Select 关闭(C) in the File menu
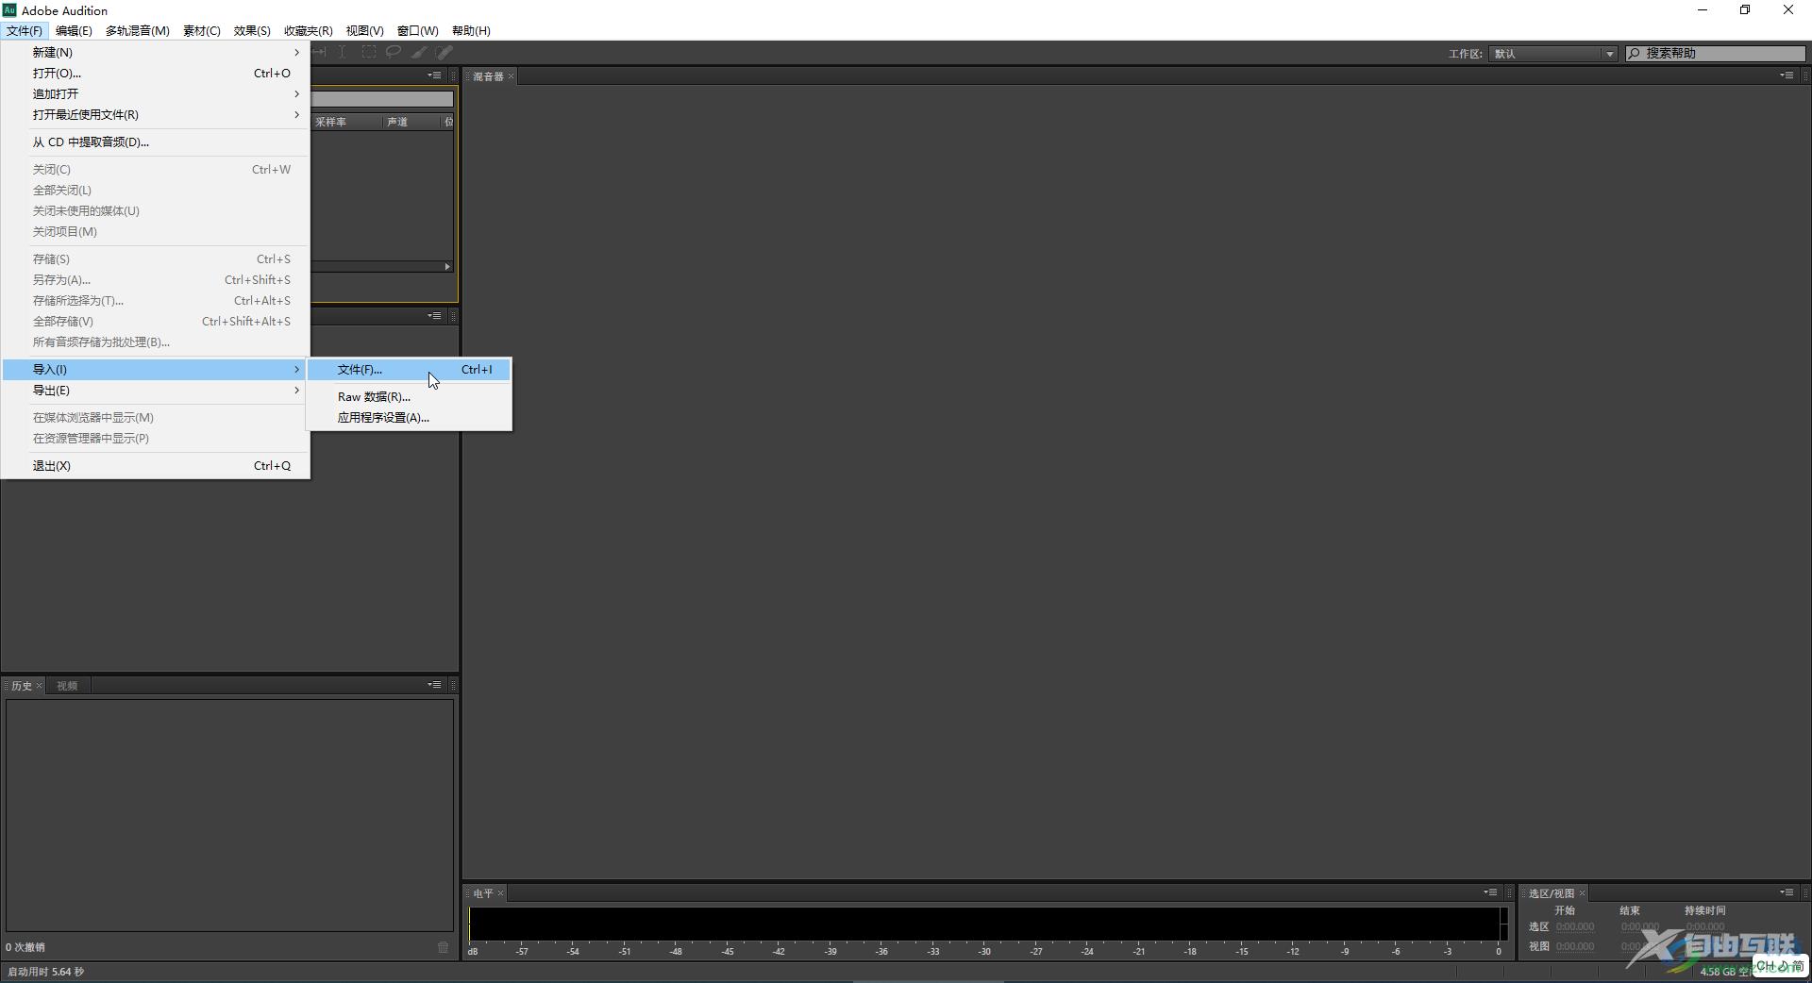This screenshot has height=983, width=1812. point(155,169)
